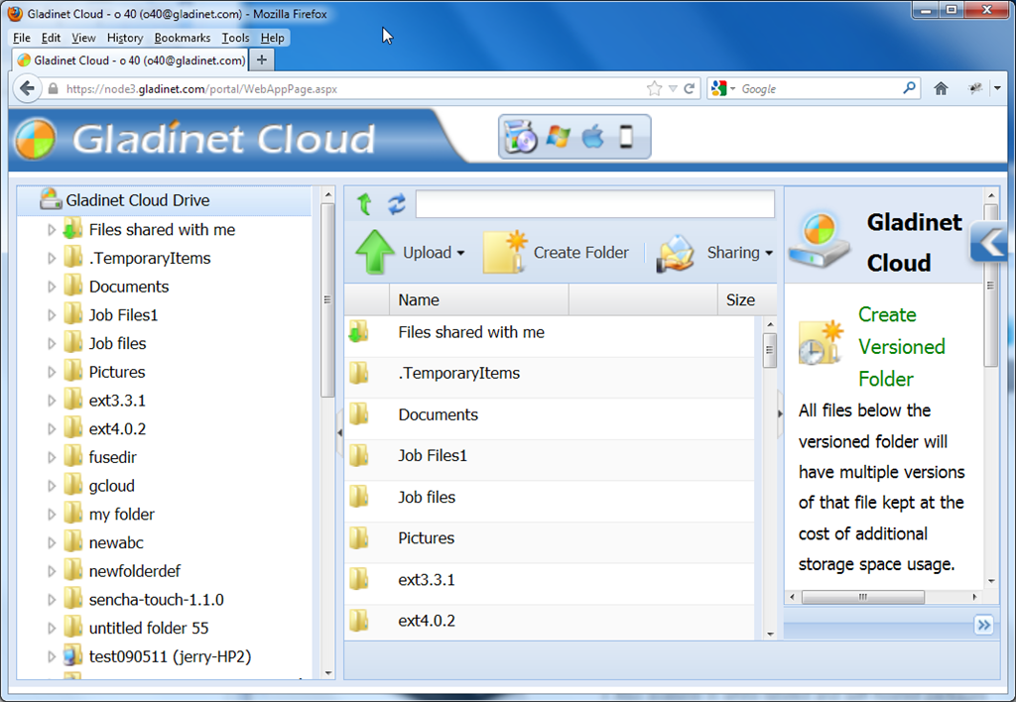Click the green up-folder arrow icon
1016x702 pixels.
pos(364,204)
